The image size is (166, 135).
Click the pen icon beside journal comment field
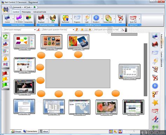coord(123,30)
